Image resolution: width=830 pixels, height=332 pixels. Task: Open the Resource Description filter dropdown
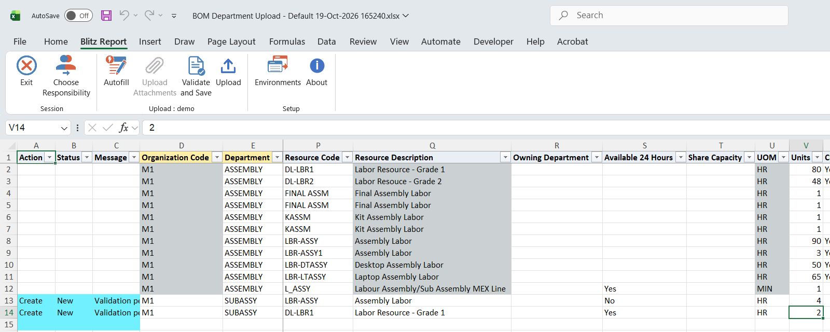coord(505,157)
